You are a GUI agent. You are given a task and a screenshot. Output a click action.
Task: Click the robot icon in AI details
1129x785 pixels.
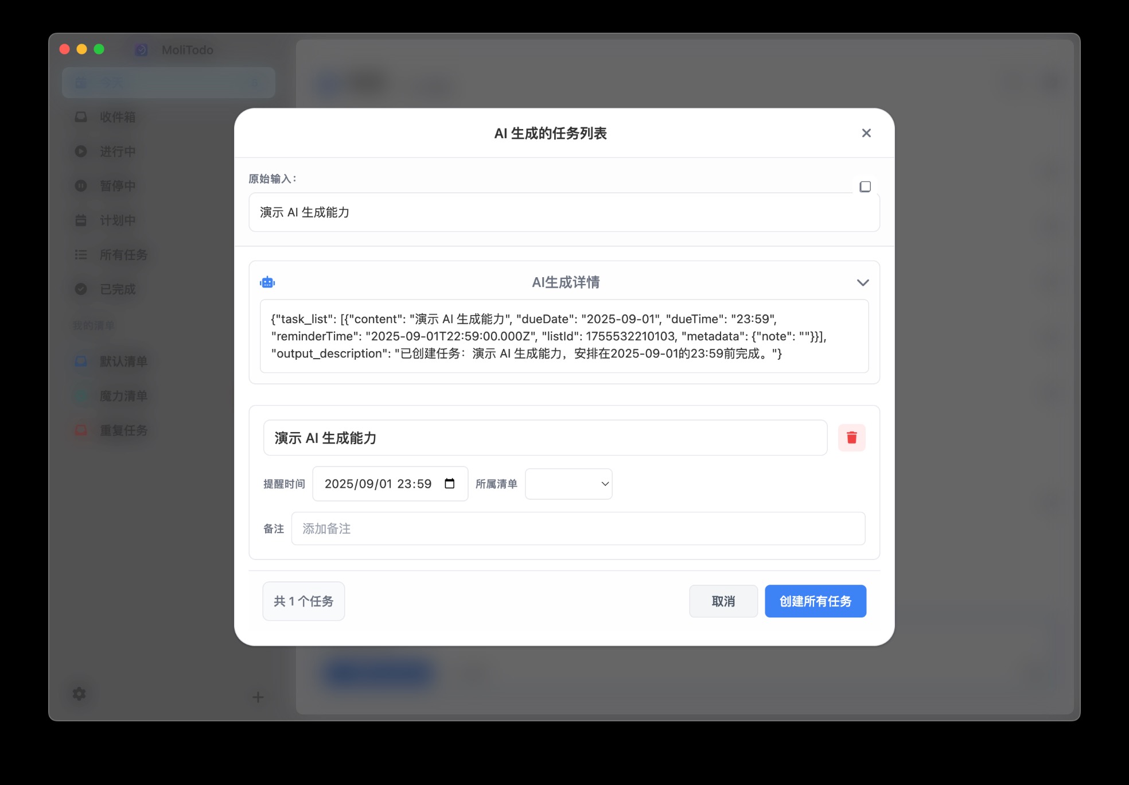[267, 282]
